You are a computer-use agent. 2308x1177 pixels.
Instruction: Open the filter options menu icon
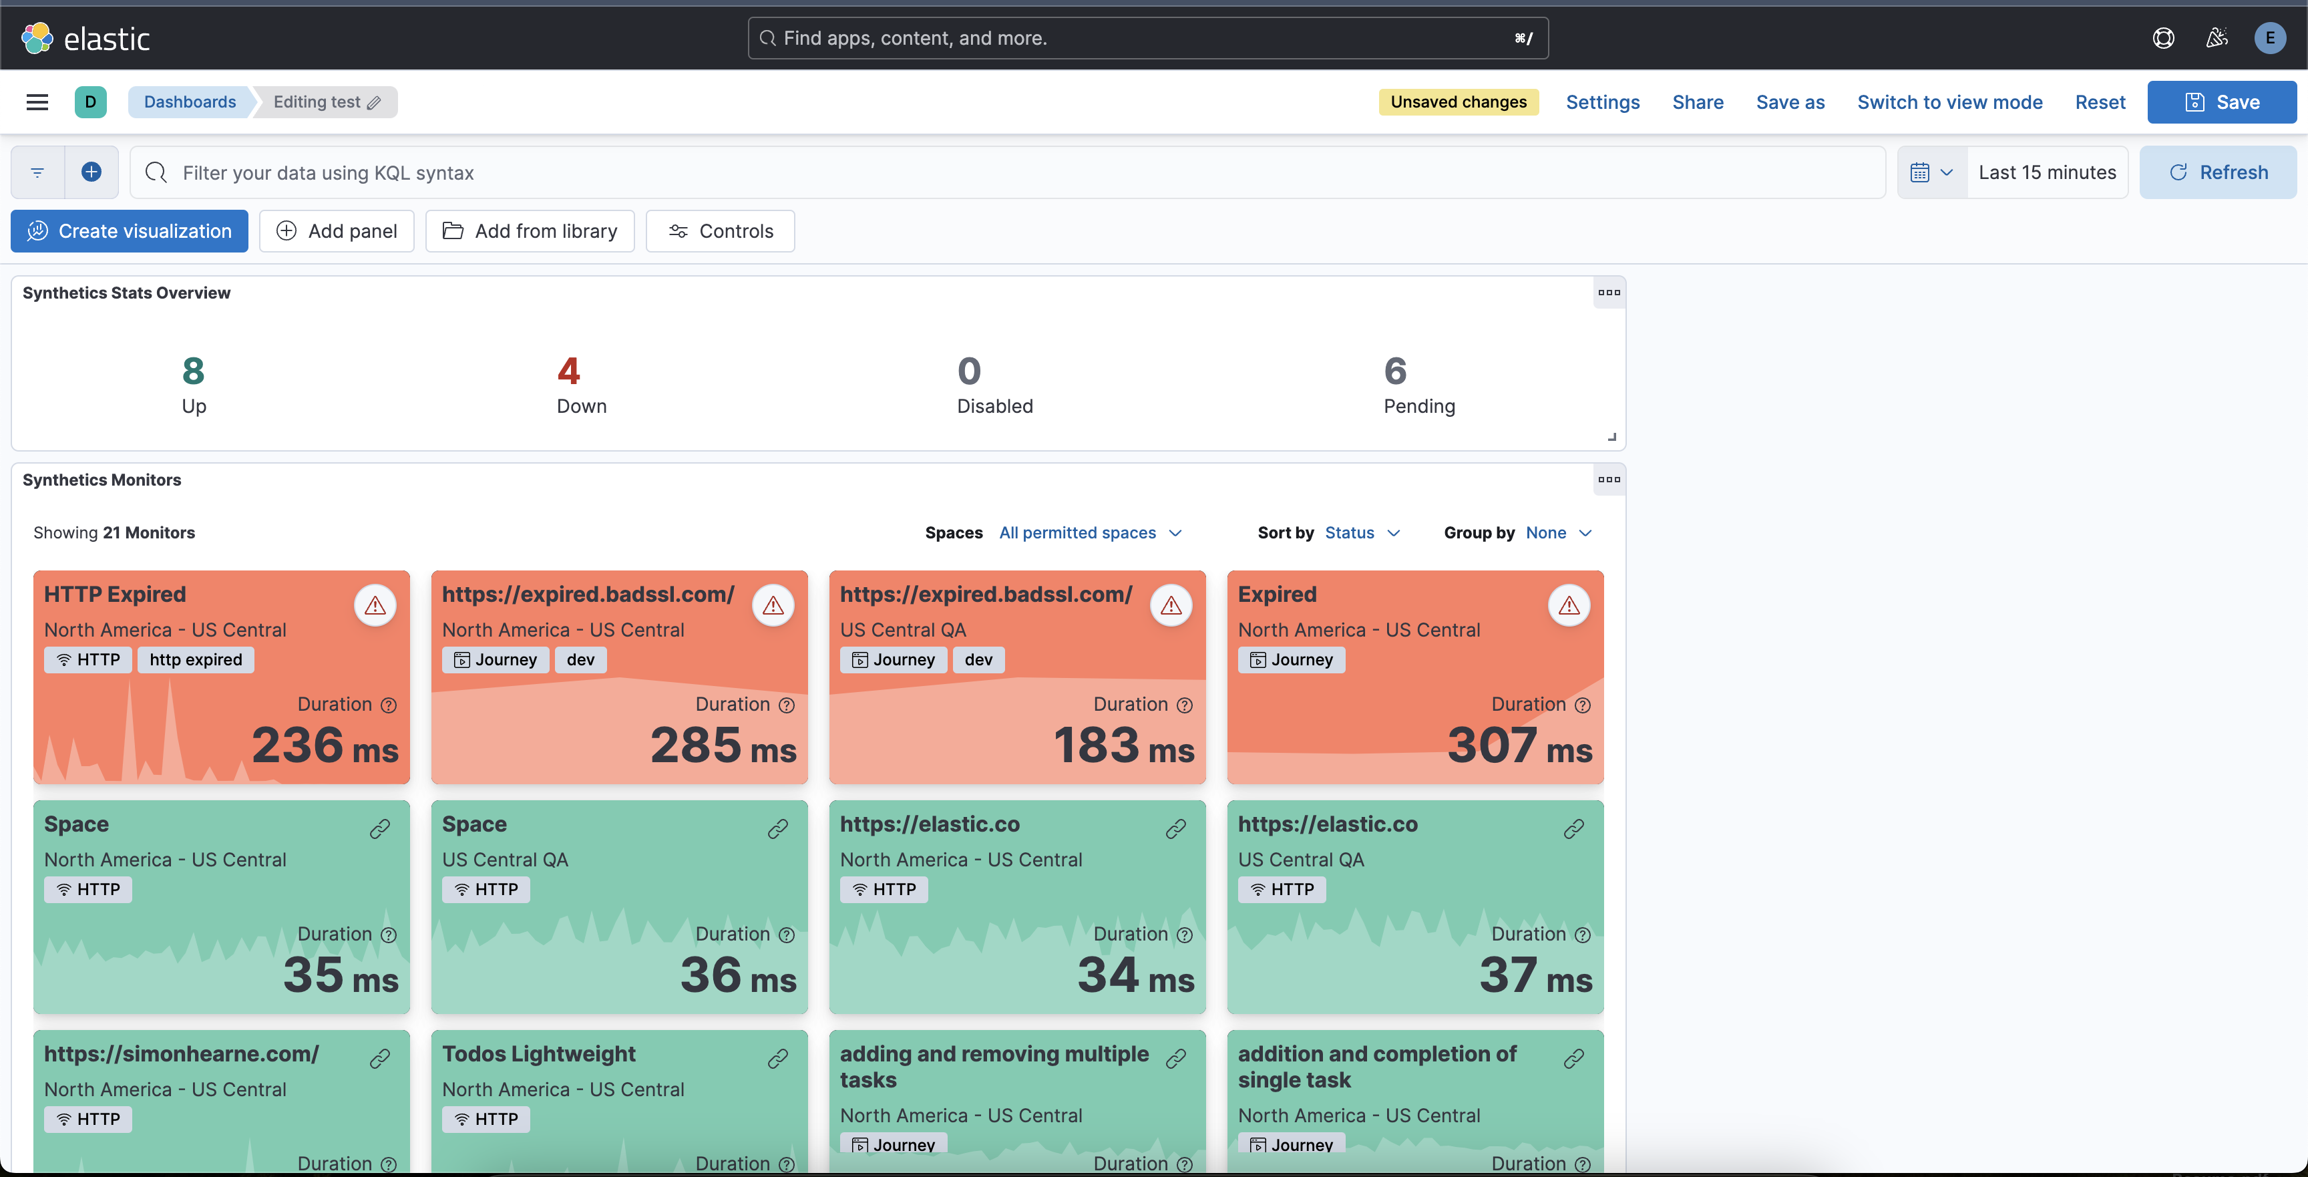coord(37,172)
